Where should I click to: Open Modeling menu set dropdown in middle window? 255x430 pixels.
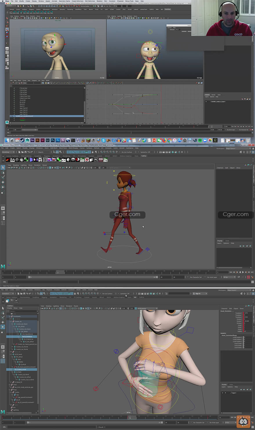pyautogui.click(x=8, y=152)
